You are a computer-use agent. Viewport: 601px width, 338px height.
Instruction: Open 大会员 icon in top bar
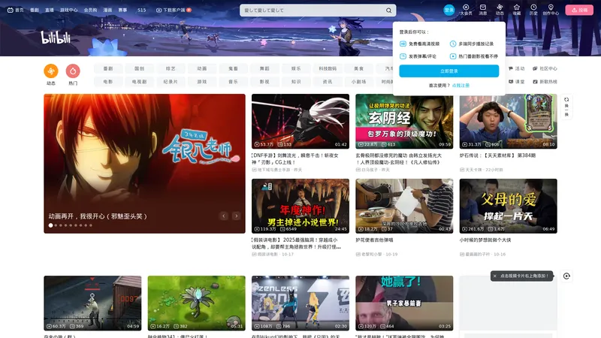[x=466, y=10]
